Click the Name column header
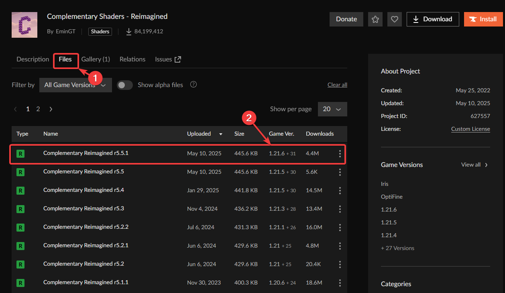 pyautogui.click(x=51, y=134)
